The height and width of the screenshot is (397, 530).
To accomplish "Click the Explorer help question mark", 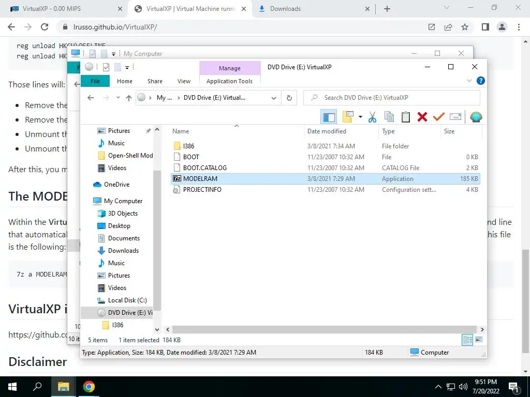I will [x=480, y=81].
